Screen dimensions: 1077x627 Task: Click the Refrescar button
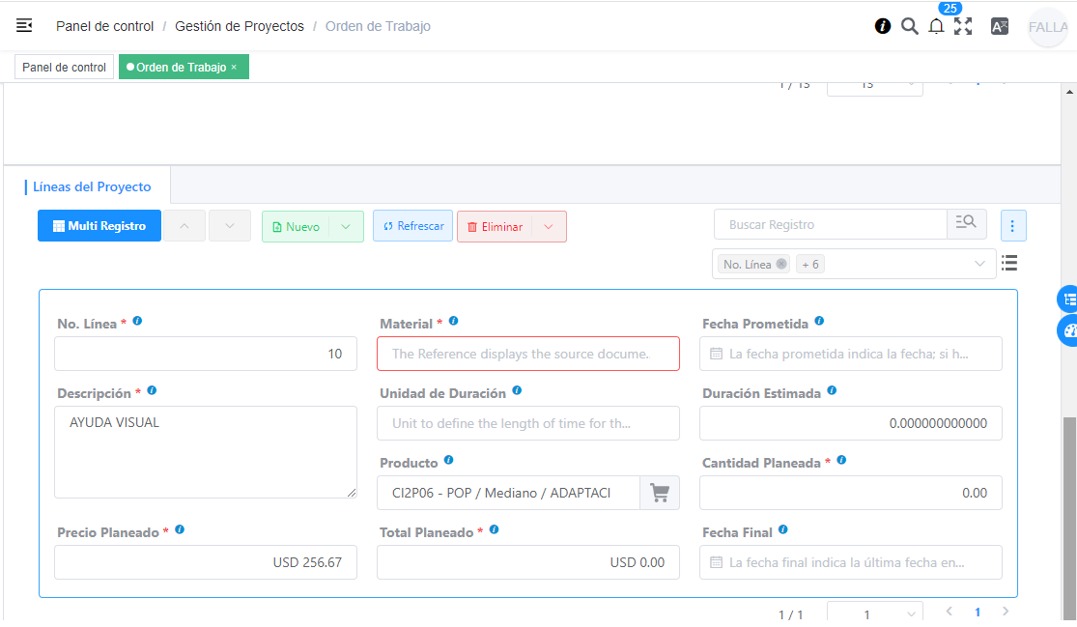coord(412,226)
